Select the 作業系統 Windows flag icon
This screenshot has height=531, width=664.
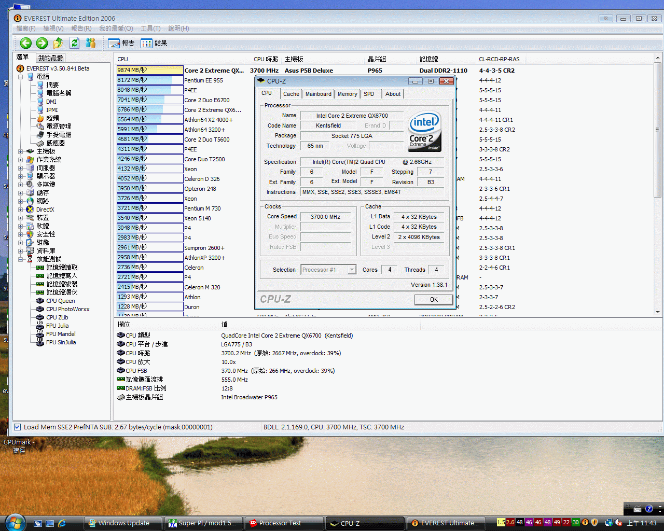click(30, 160)
